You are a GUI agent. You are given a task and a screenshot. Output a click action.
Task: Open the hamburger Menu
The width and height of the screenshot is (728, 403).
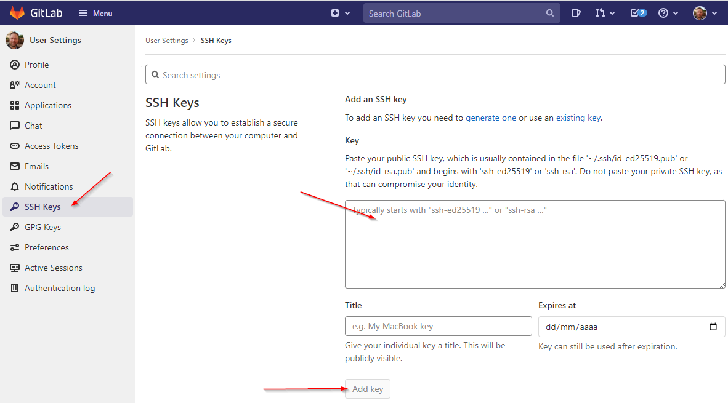click(x=95, y=13)
